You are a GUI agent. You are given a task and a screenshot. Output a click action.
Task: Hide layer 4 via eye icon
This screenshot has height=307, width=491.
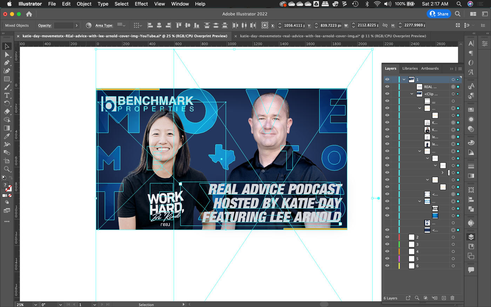tap(387, 252)
